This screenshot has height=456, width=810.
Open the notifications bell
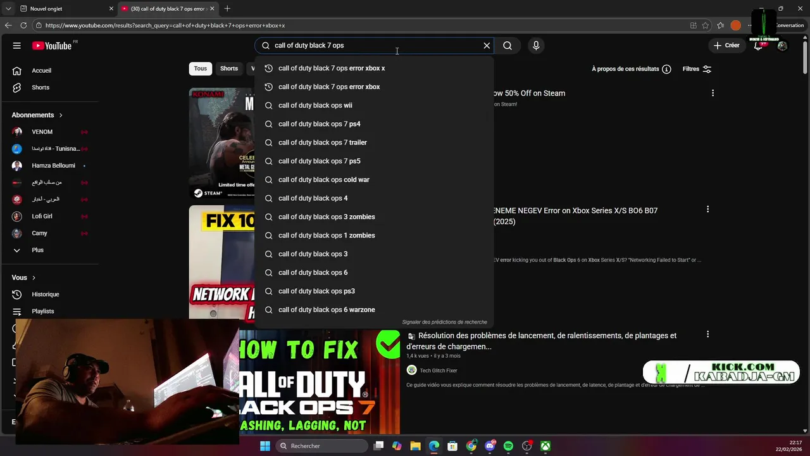pyautogui.click(x=758, y=46)
